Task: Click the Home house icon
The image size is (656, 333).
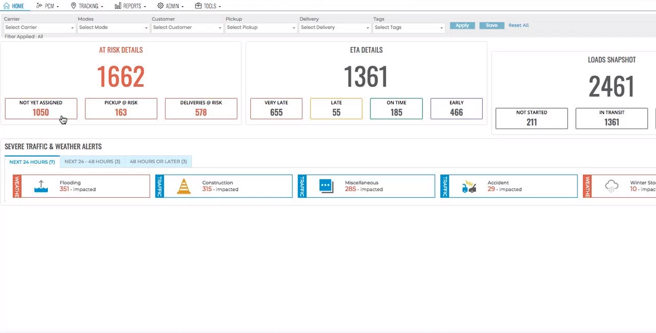Action: tap(6, 6)
